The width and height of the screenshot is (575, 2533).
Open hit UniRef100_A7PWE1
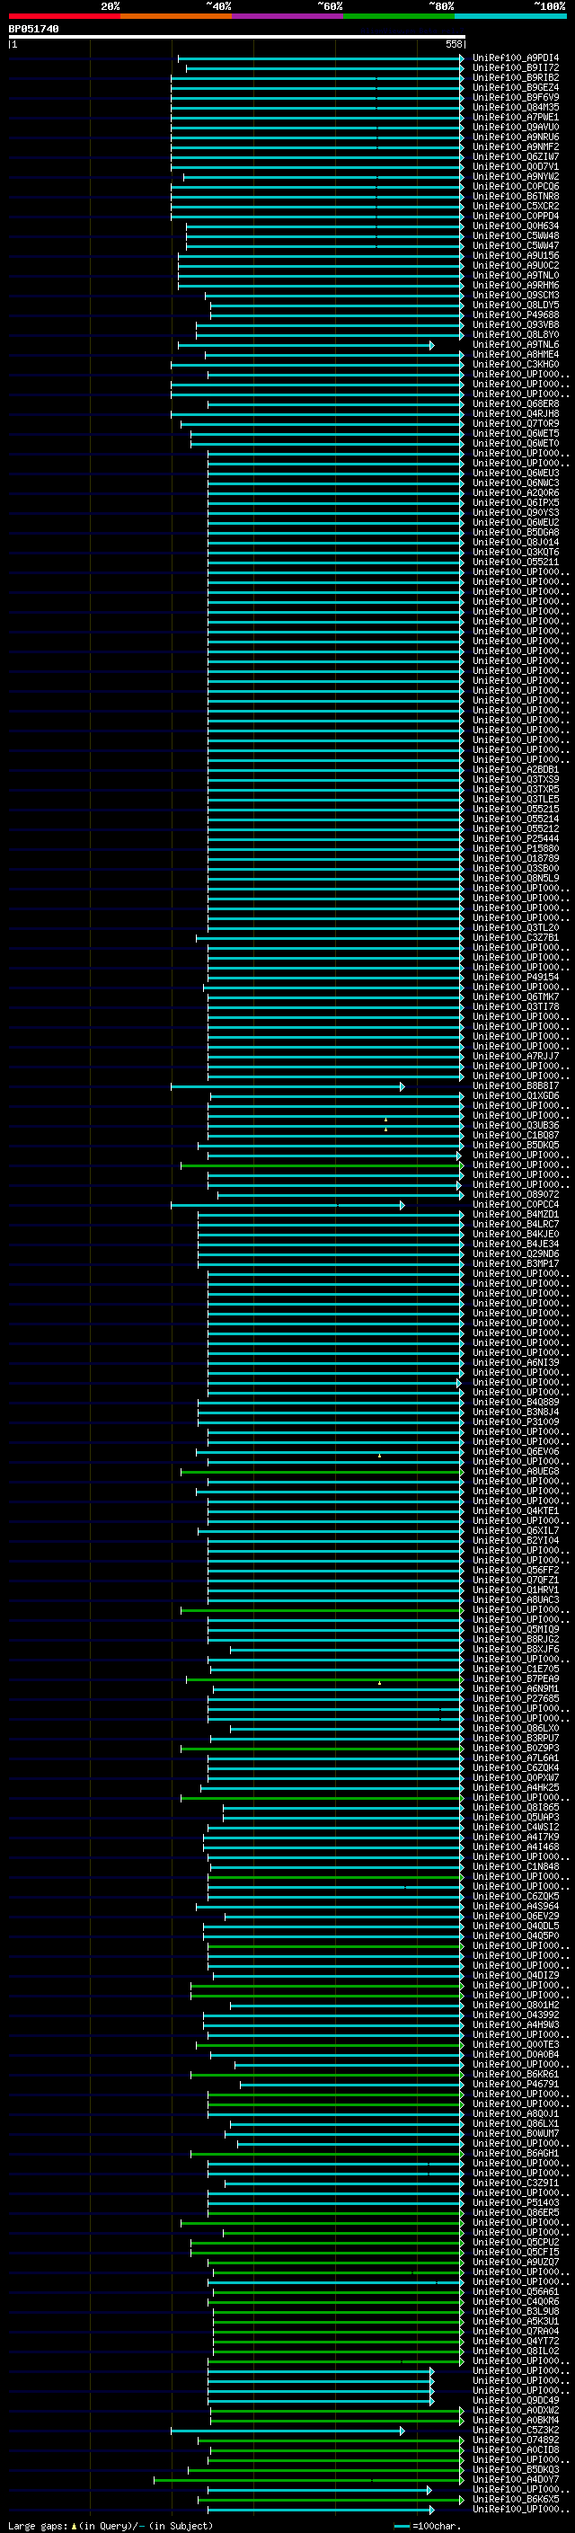(515, 117)
